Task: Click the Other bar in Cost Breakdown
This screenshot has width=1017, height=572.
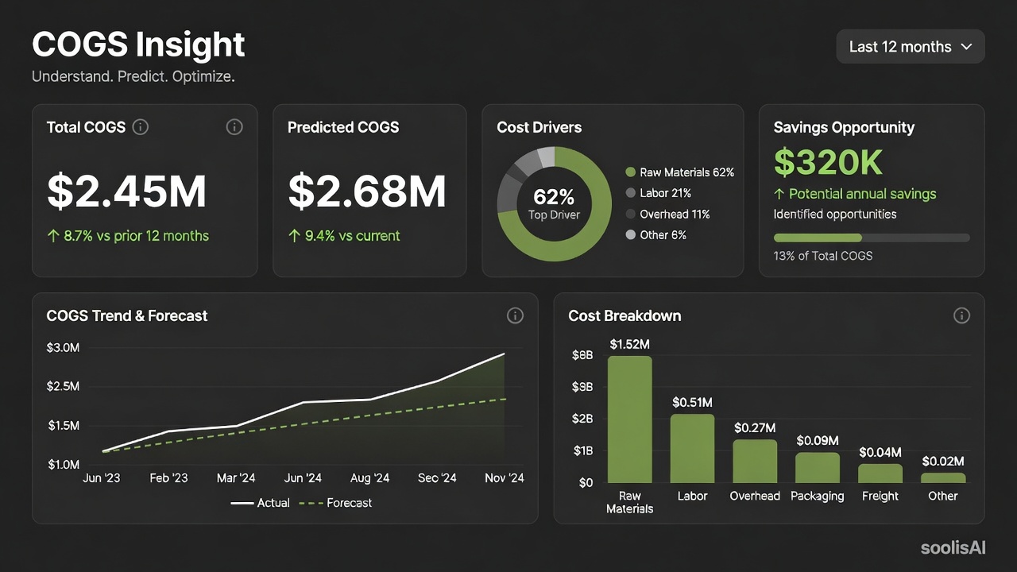Action: coord(943,478)
